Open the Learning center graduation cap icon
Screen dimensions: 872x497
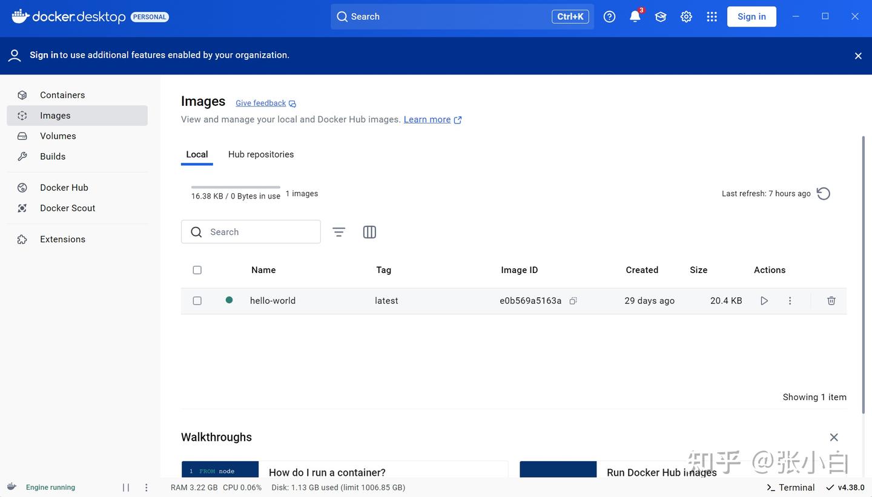tap(661, 17)
